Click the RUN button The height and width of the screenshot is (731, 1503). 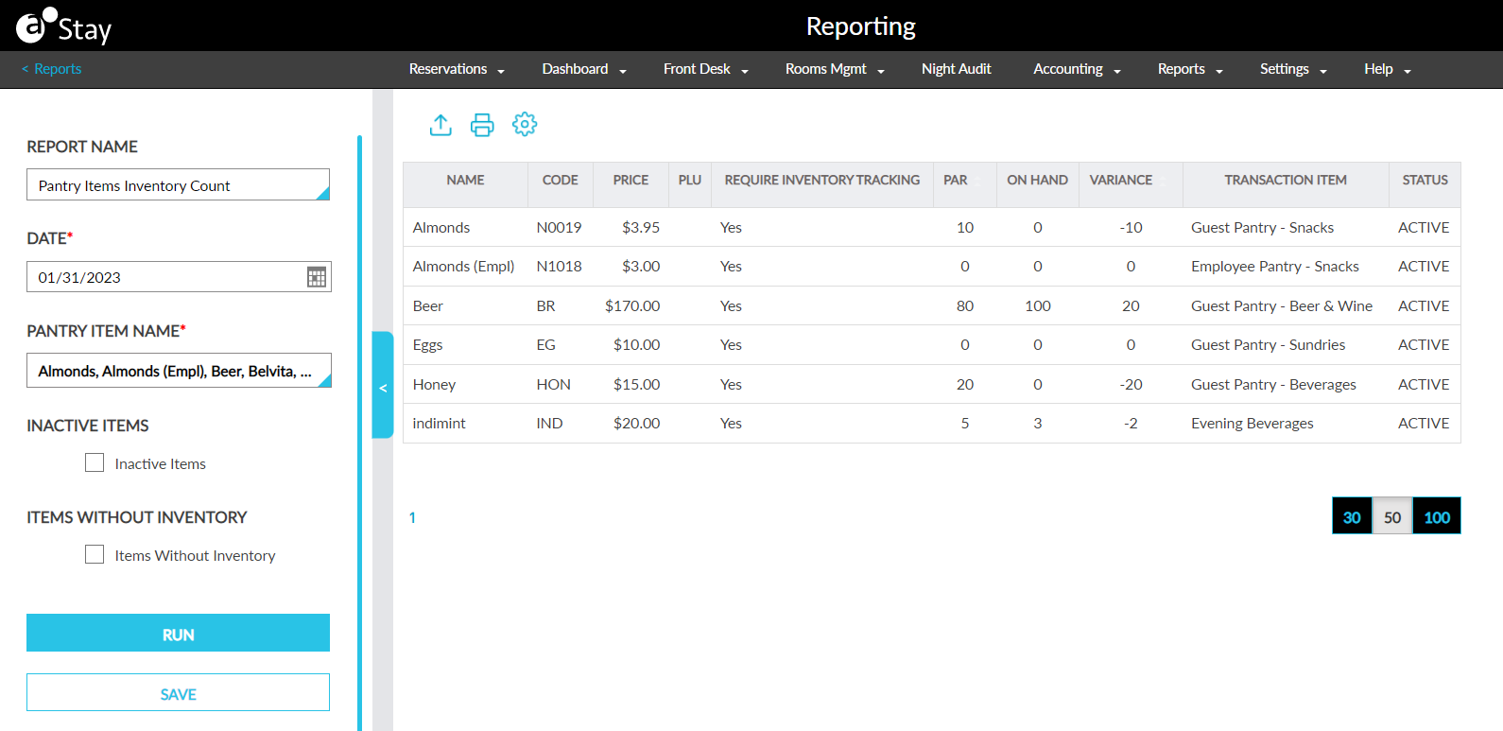(x=178, y=634)
